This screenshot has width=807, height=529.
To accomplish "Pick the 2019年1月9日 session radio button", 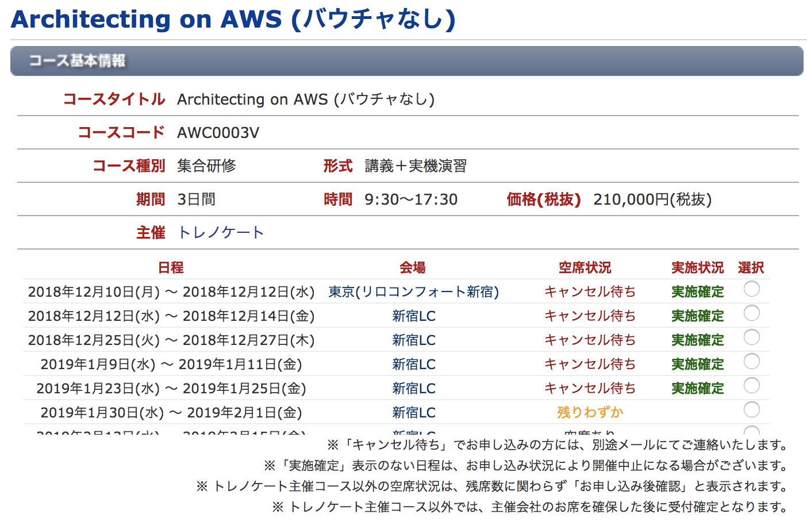I will click(x=751, y=361).
